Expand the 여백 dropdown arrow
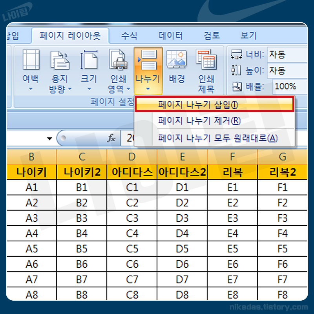The image size is (314, 314). (31, 89)
